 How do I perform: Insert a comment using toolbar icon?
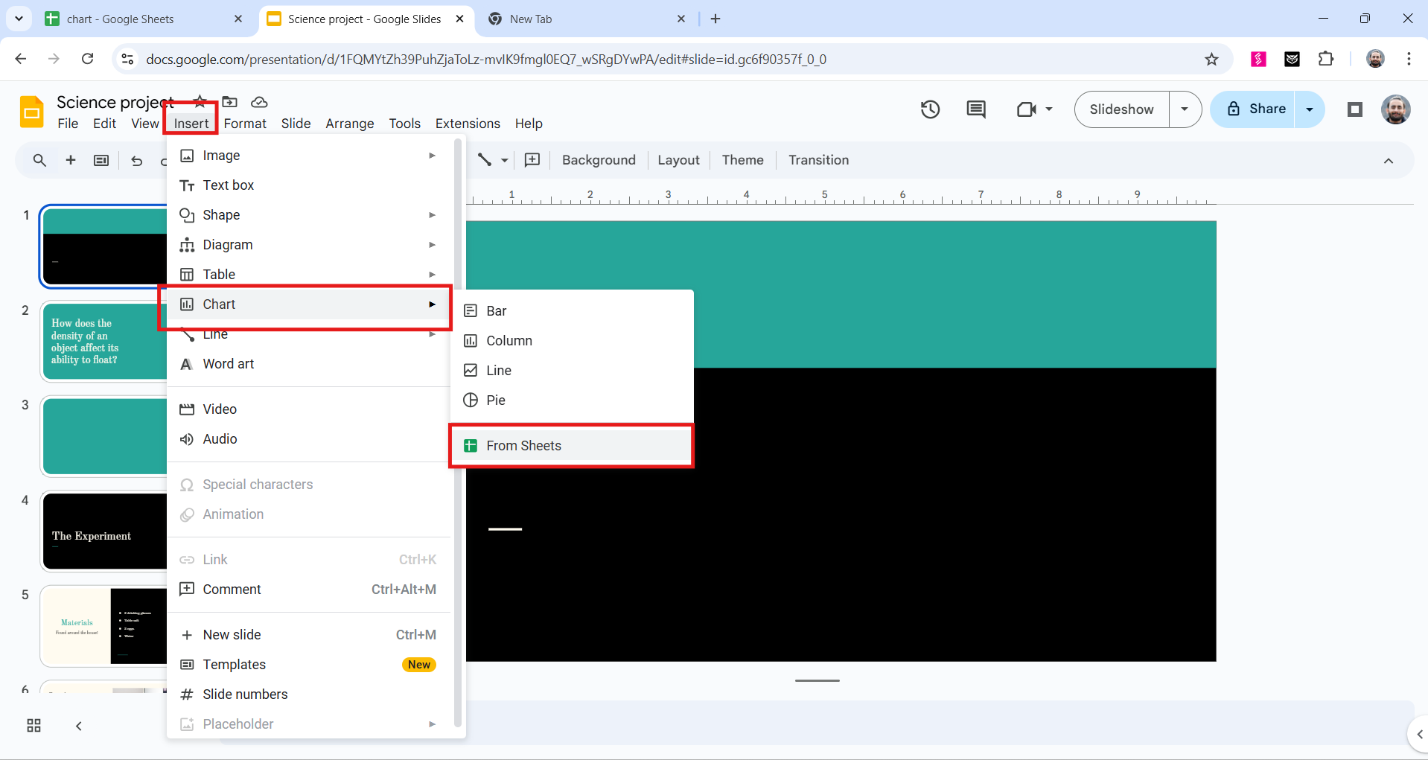[x=532, y=160]
